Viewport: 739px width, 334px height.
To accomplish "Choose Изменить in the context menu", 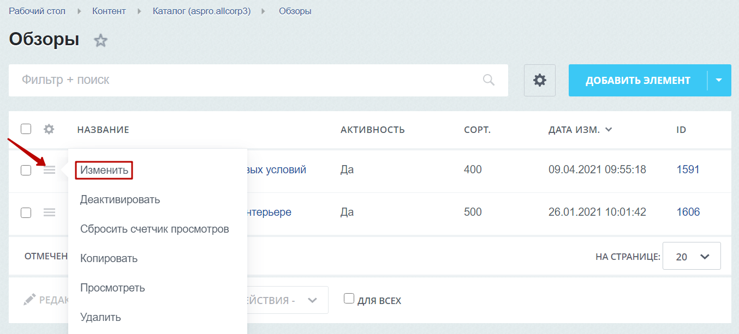I will click(104, 170).
